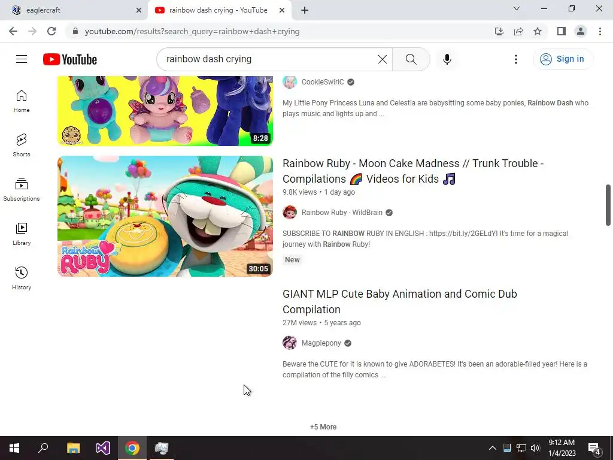
Task: Bookmark this page with star icon
Action: [x=538, y=31]
